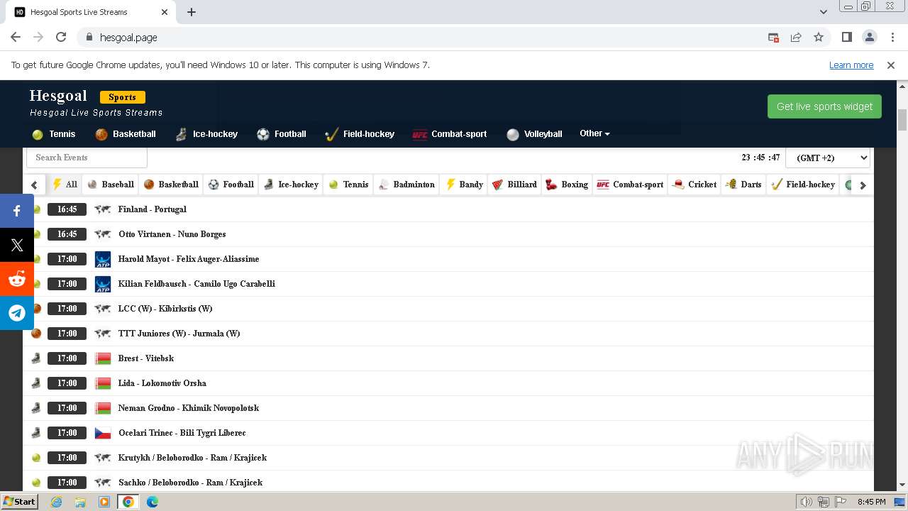The image size is (908, 511).
Task: Filter events by Combat-sport tab
Action: pos(630,185)
